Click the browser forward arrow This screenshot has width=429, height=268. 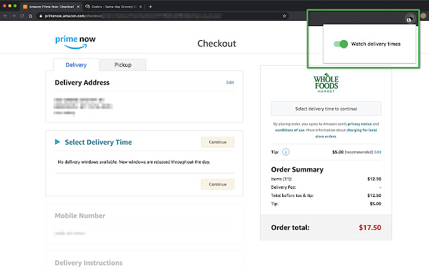tap(13, 16)
